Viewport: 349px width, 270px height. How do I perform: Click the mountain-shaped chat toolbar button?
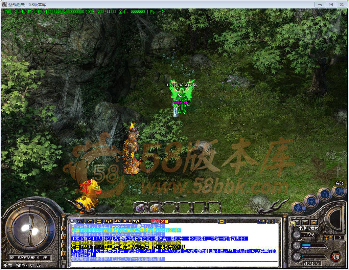80,221
